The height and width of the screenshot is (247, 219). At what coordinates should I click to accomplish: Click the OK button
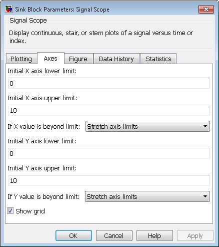[x=73, y=235]
